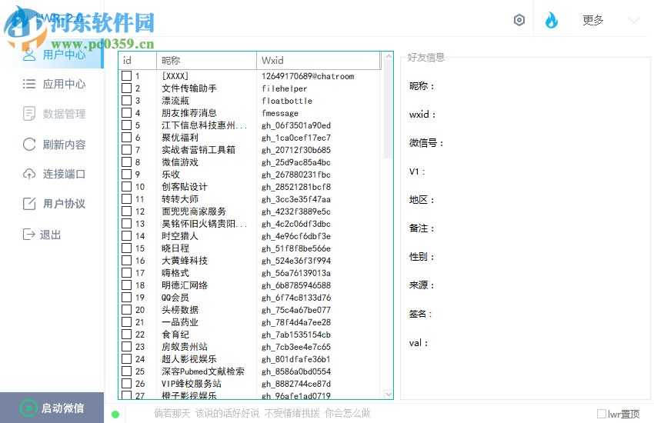
Task: Select the 创客贴设计 row name
Action: pos(185,187)
